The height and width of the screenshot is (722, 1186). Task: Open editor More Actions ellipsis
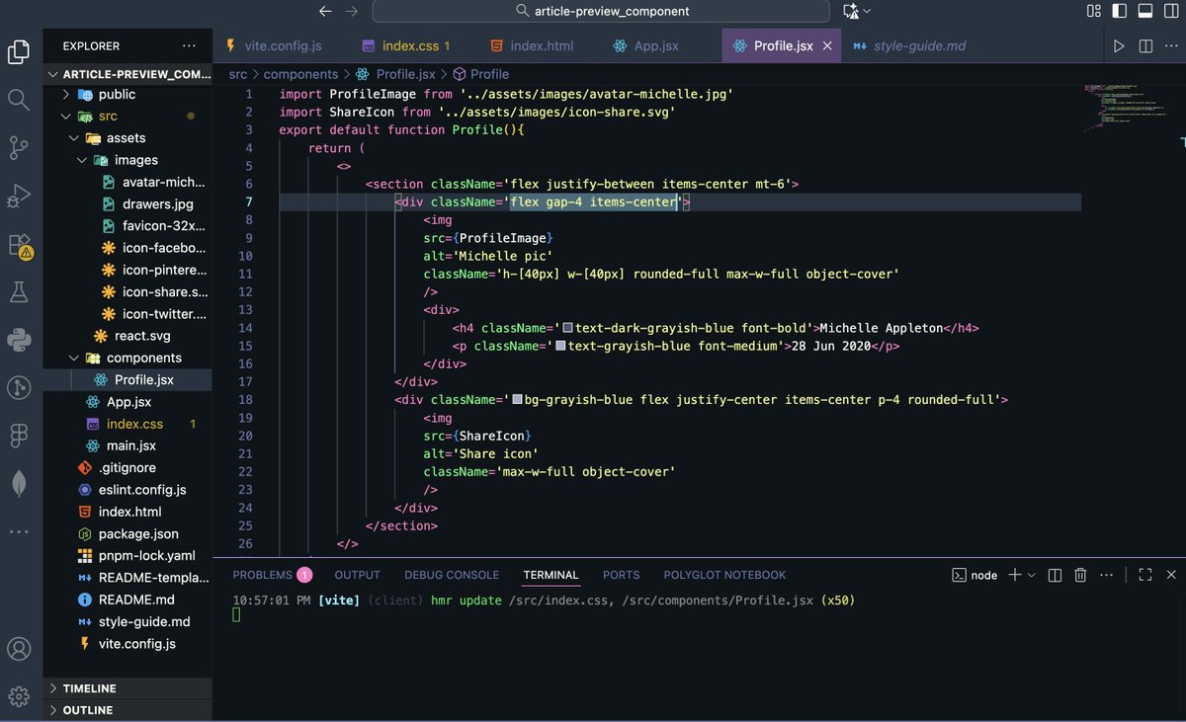pyautogui.click(x=1171, y=46)
